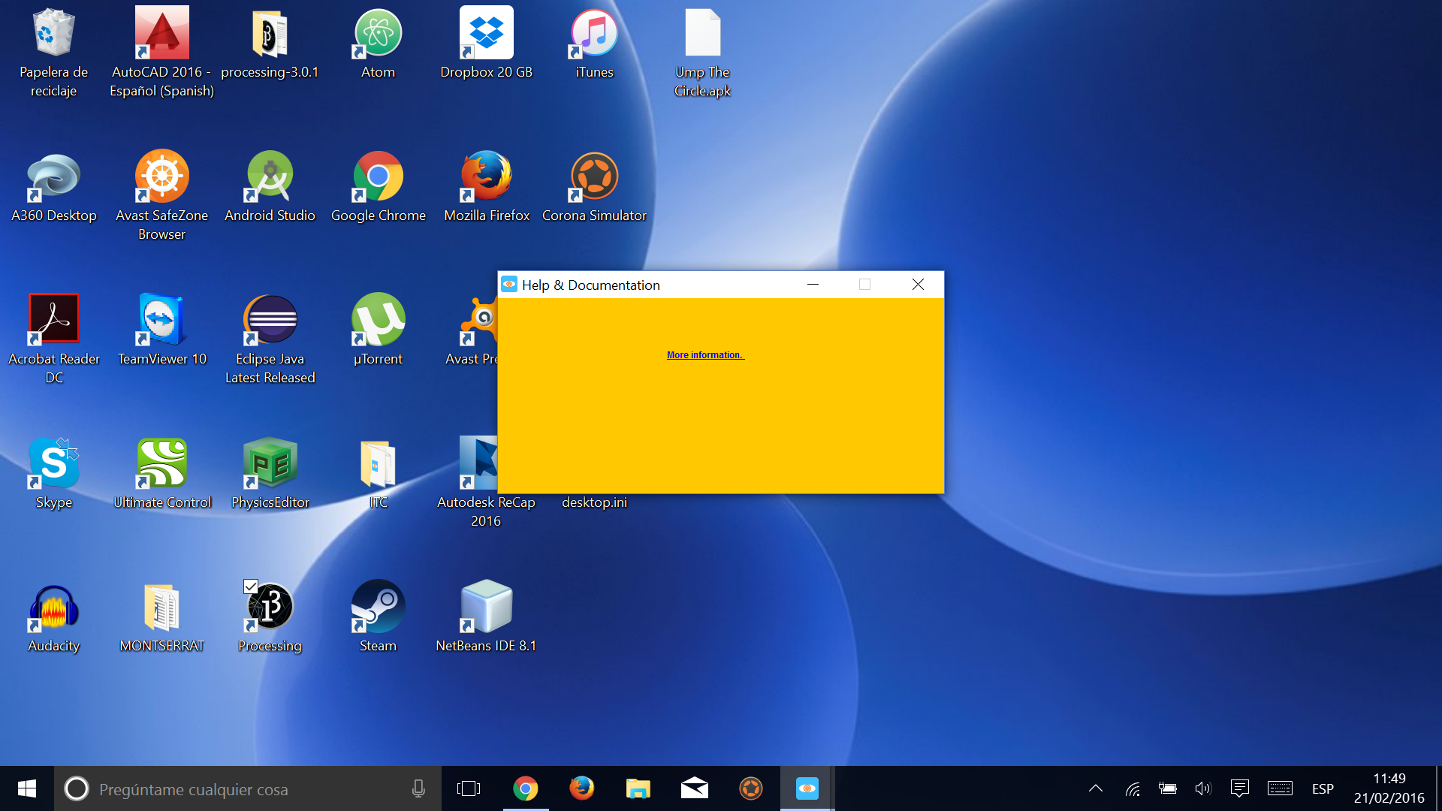Open the clock and date flyout
This screenshot has height=811, width=1442.
point(1389,788)
